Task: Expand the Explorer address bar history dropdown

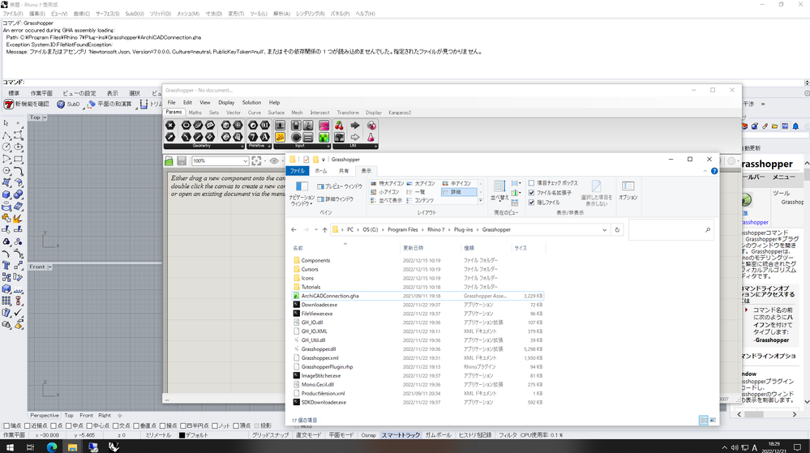Action: click(604, 230)
